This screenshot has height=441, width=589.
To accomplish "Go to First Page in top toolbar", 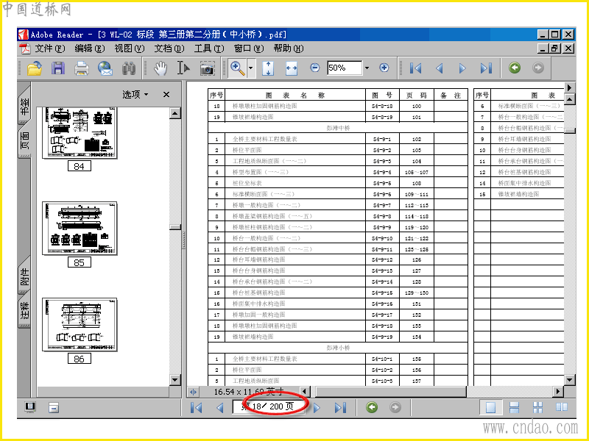I will click(415, 68).
